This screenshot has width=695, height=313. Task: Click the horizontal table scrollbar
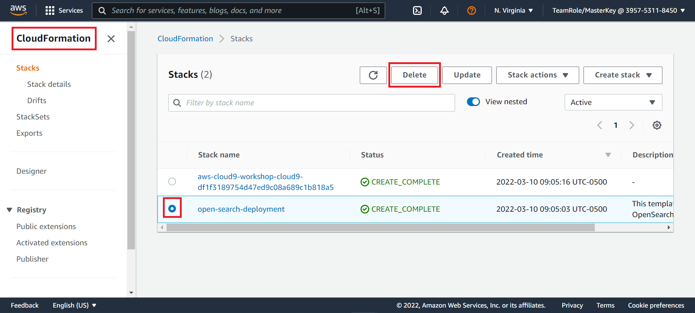[x=380, y=227]
